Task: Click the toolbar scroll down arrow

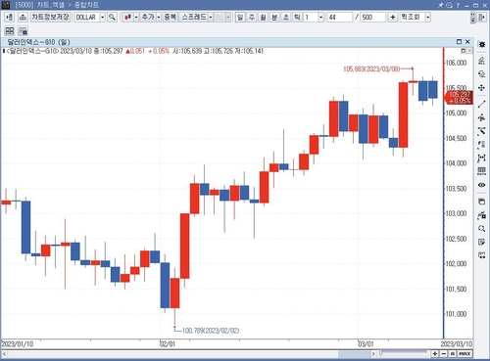Action: coord(472,21)
